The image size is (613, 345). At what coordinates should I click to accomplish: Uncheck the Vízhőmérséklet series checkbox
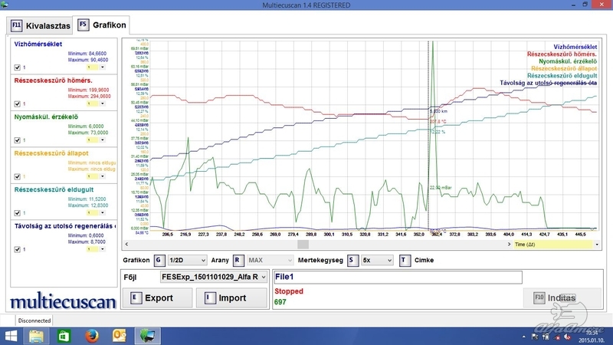[18, 67]
